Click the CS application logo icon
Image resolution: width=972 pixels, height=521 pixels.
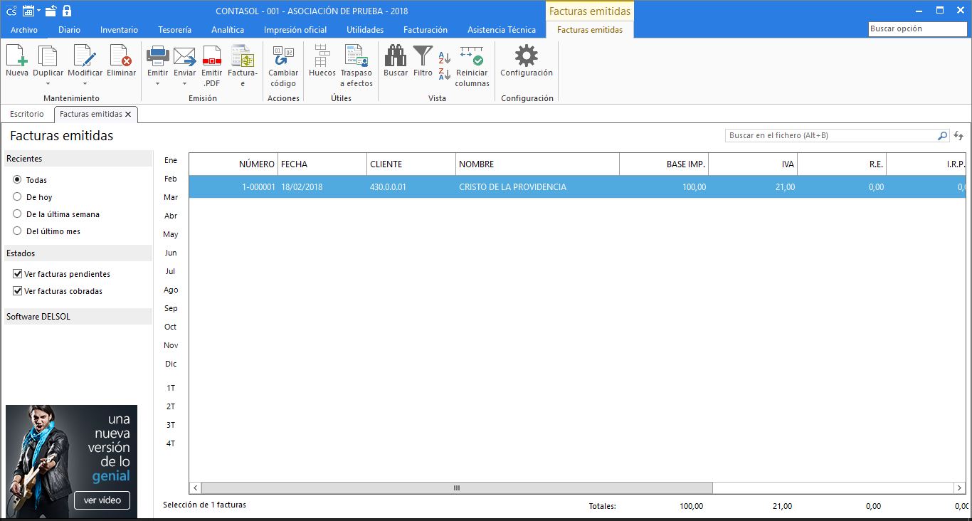click(x=11, y=11)
